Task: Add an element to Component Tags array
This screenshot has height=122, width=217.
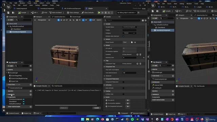Action: [x=137, y=64]
